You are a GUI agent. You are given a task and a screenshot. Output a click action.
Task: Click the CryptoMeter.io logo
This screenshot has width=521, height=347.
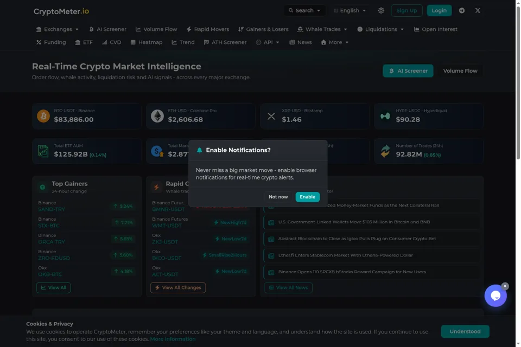pos(61,11)
